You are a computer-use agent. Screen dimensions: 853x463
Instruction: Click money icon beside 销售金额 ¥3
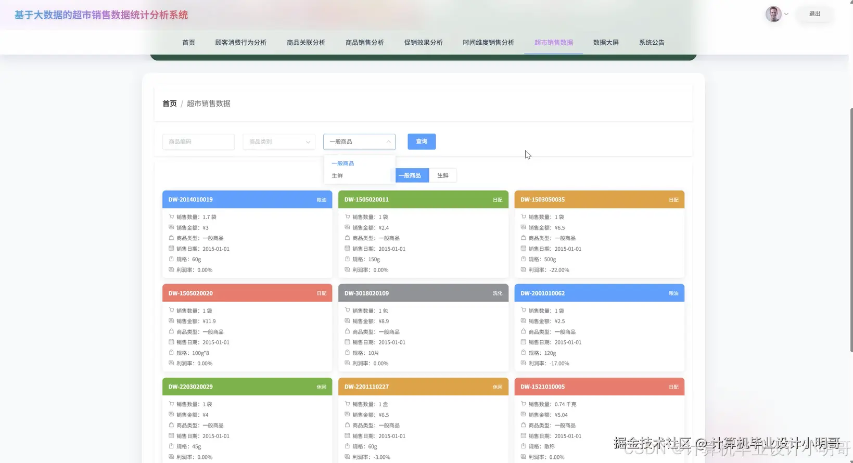point(171,227)
